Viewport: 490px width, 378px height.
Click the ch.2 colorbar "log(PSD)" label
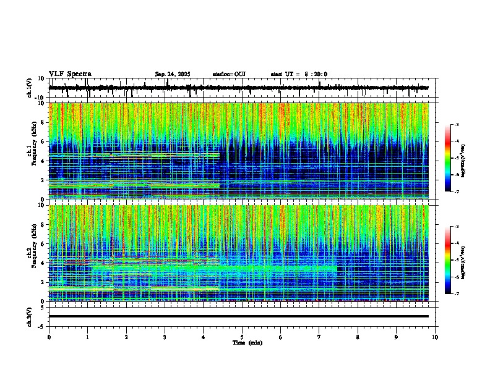pyautogui.click(x=463, y=262)
